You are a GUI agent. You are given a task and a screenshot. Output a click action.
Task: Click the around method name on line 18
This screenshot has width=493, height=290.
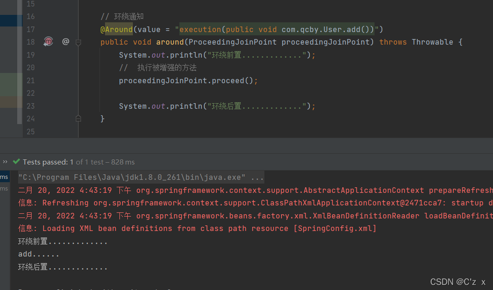(x=170, y=42)
